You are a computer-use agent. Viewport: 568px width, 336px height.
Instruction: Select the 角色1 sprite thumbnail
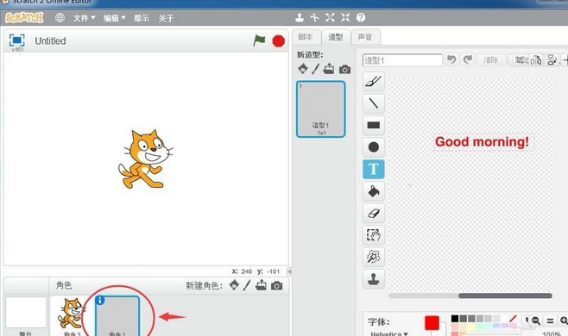pos(117,316)
